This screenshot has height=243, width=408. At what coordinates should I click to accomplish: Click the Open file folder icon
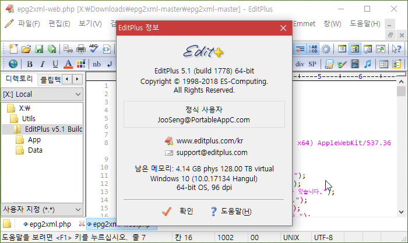click(26, 49)
